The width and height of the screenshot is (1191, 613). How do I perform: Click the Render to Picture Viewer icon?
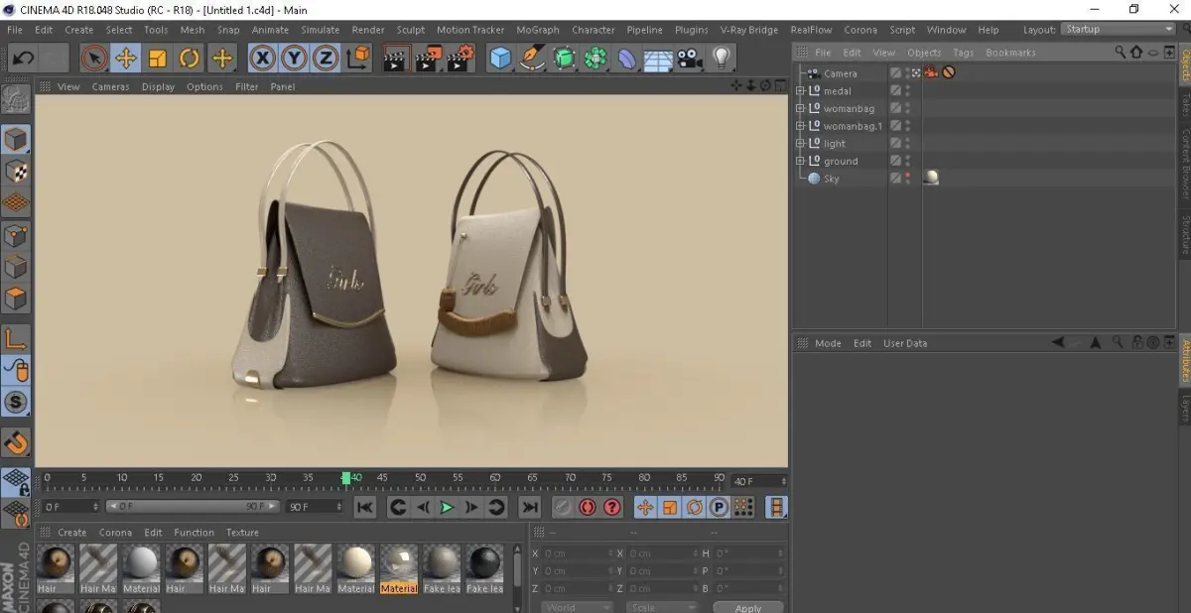(428, 59)
